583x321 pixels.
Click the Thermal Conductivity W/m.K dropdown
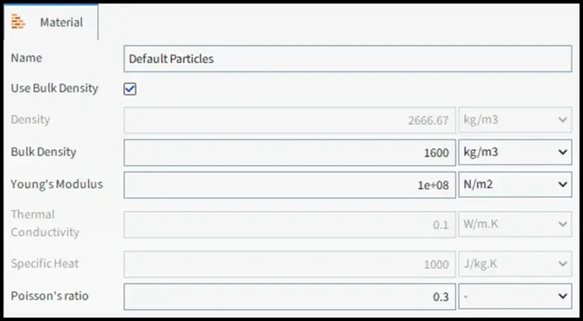(515, 225)
